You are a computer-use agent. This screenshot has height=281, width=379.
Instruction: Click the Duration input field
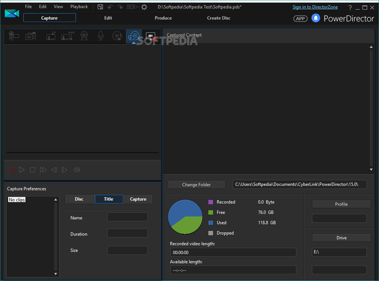tap(128, 233)
